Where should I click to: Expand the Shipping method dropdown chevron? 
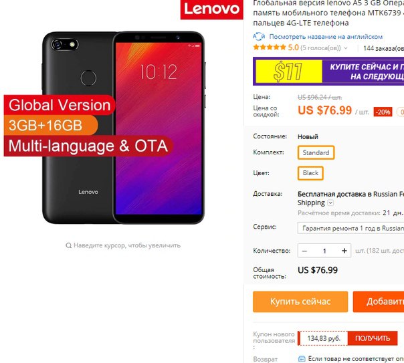(x=330, y=203)
